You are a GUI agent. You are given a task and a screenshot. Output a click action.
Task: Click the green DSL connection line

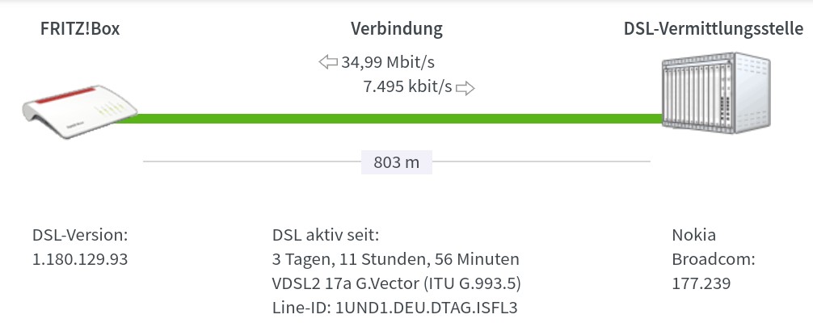[388, 119]
